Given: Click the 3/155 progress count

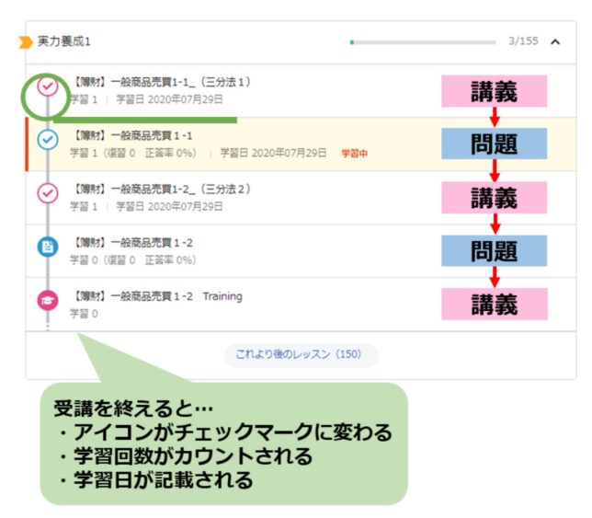Looking at the screenshot, I should pos(523,40).
